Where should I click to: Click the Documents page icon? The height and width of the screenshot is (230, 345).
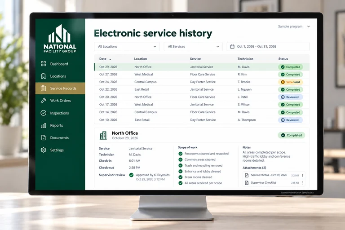click(43, 138)
